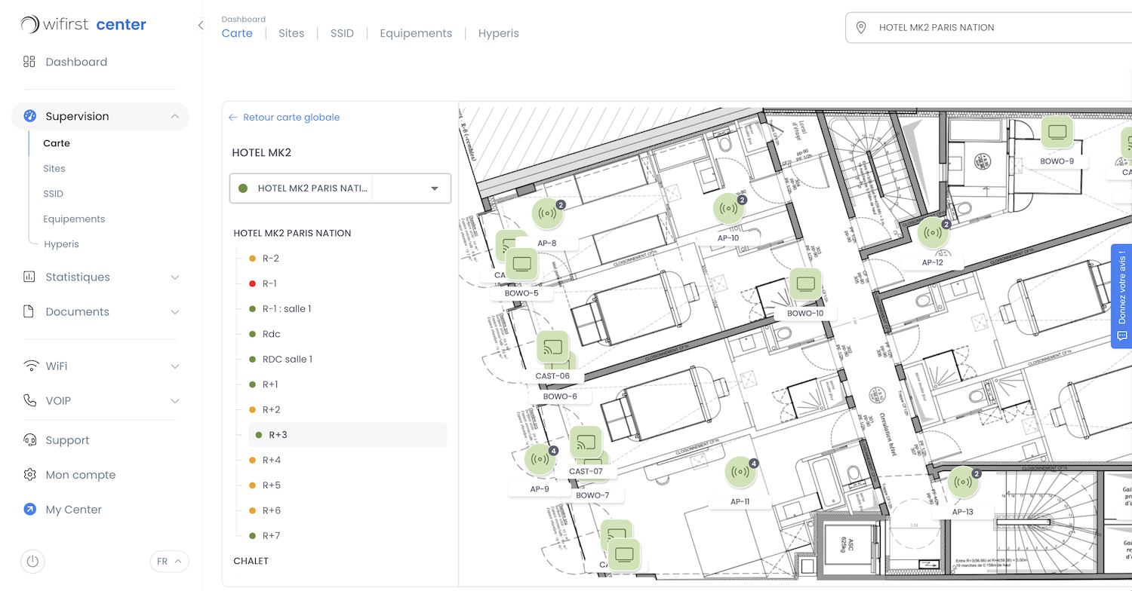
Task: Click the WiFi signal icon in sidebar
Action: tap(31, 366)
